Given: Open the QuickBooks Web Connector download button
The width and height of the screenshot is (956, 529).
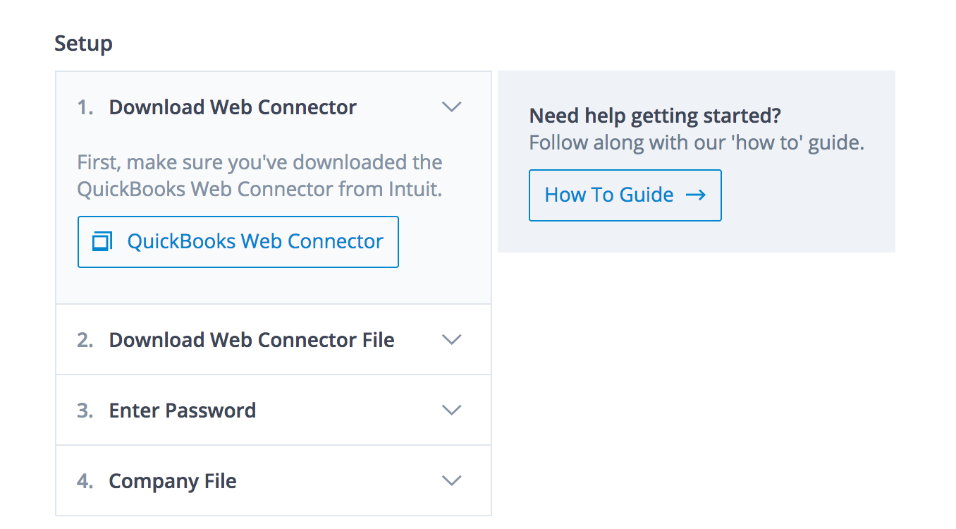Looking at the screenshot, I should click(x=238, y=242).
